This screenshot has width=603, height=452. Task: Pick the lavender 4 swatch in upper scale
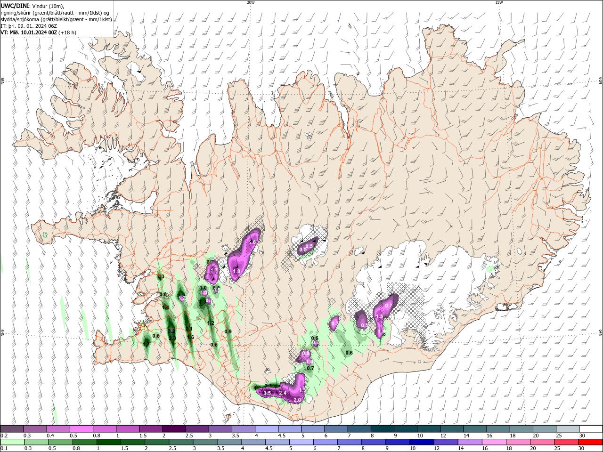pyautogui.click(x=266, y=429)
